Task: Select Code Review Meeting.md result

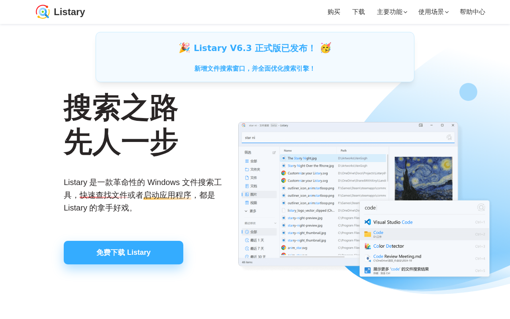Action: click(x=424, y=258)
